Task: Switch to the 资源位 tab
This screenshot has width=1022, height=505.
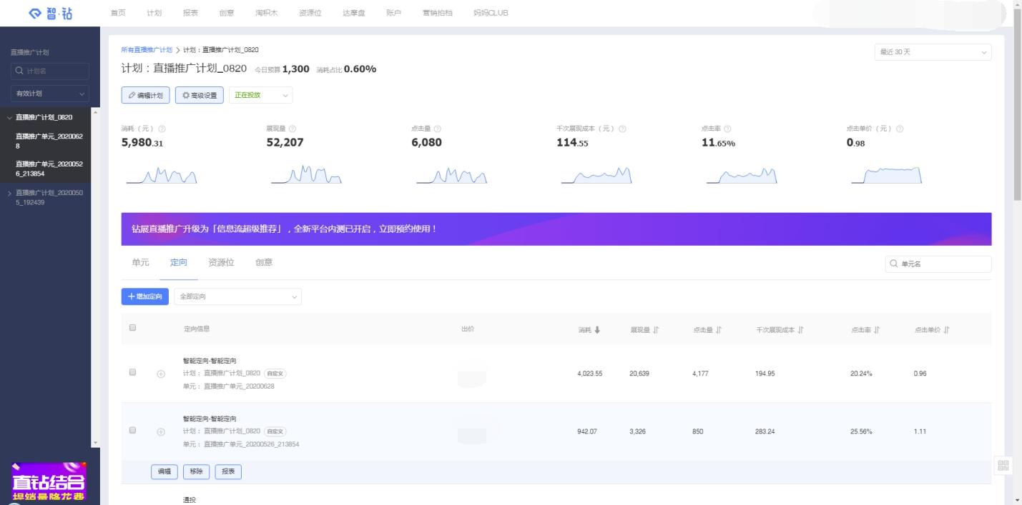Action: [x=221, y=263]
